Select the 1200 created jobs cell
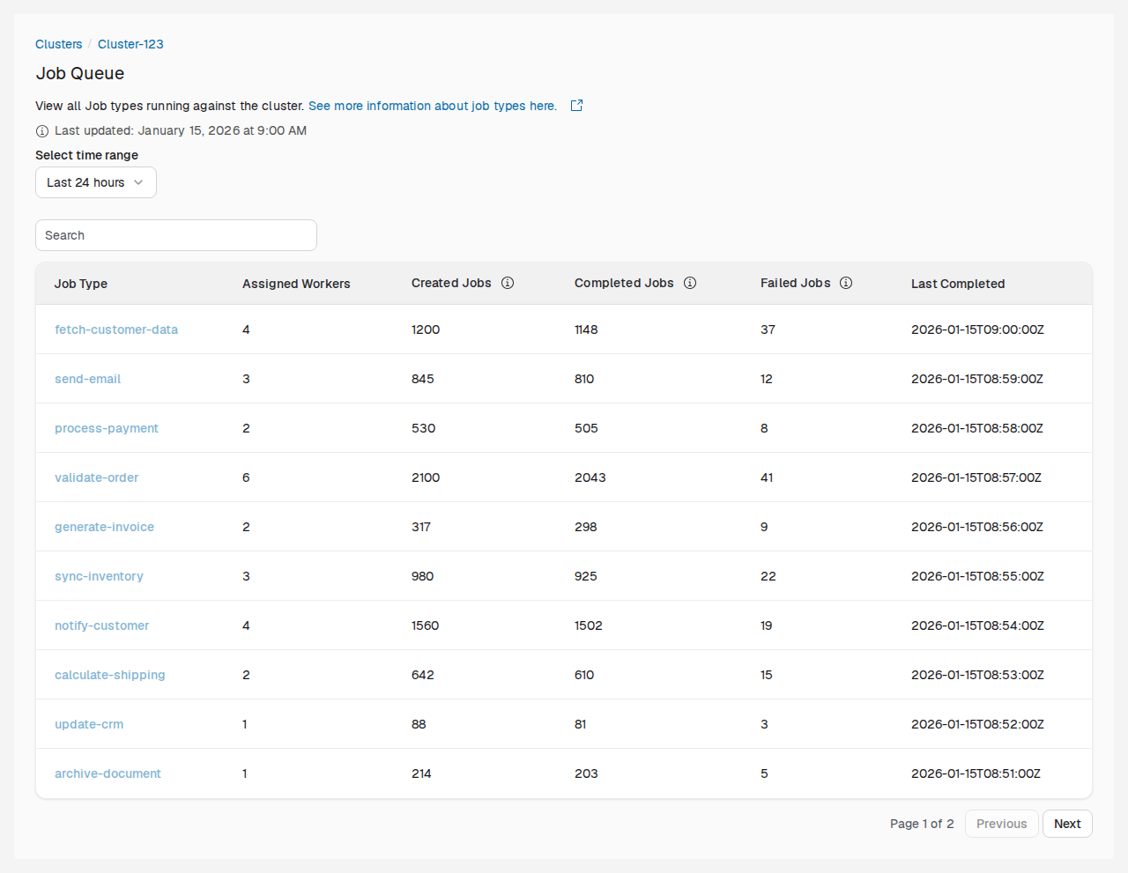This screenshot has width=1128, height=873. pyautogui.click(x=426, y=329)
